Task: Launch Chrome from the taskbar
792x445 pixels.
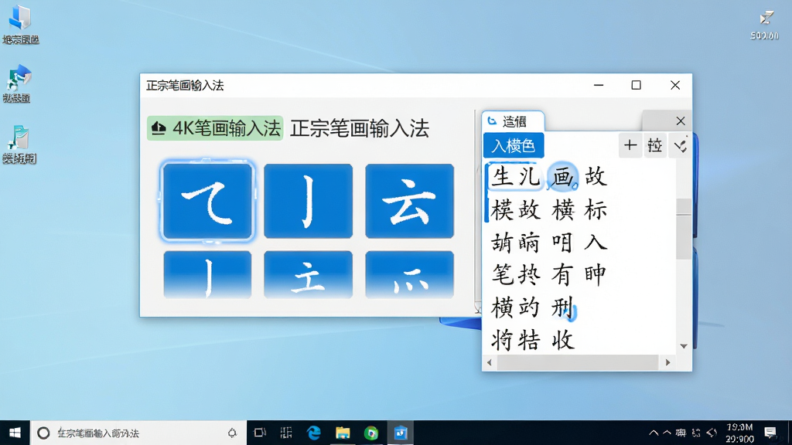Action: coord(371,433)
